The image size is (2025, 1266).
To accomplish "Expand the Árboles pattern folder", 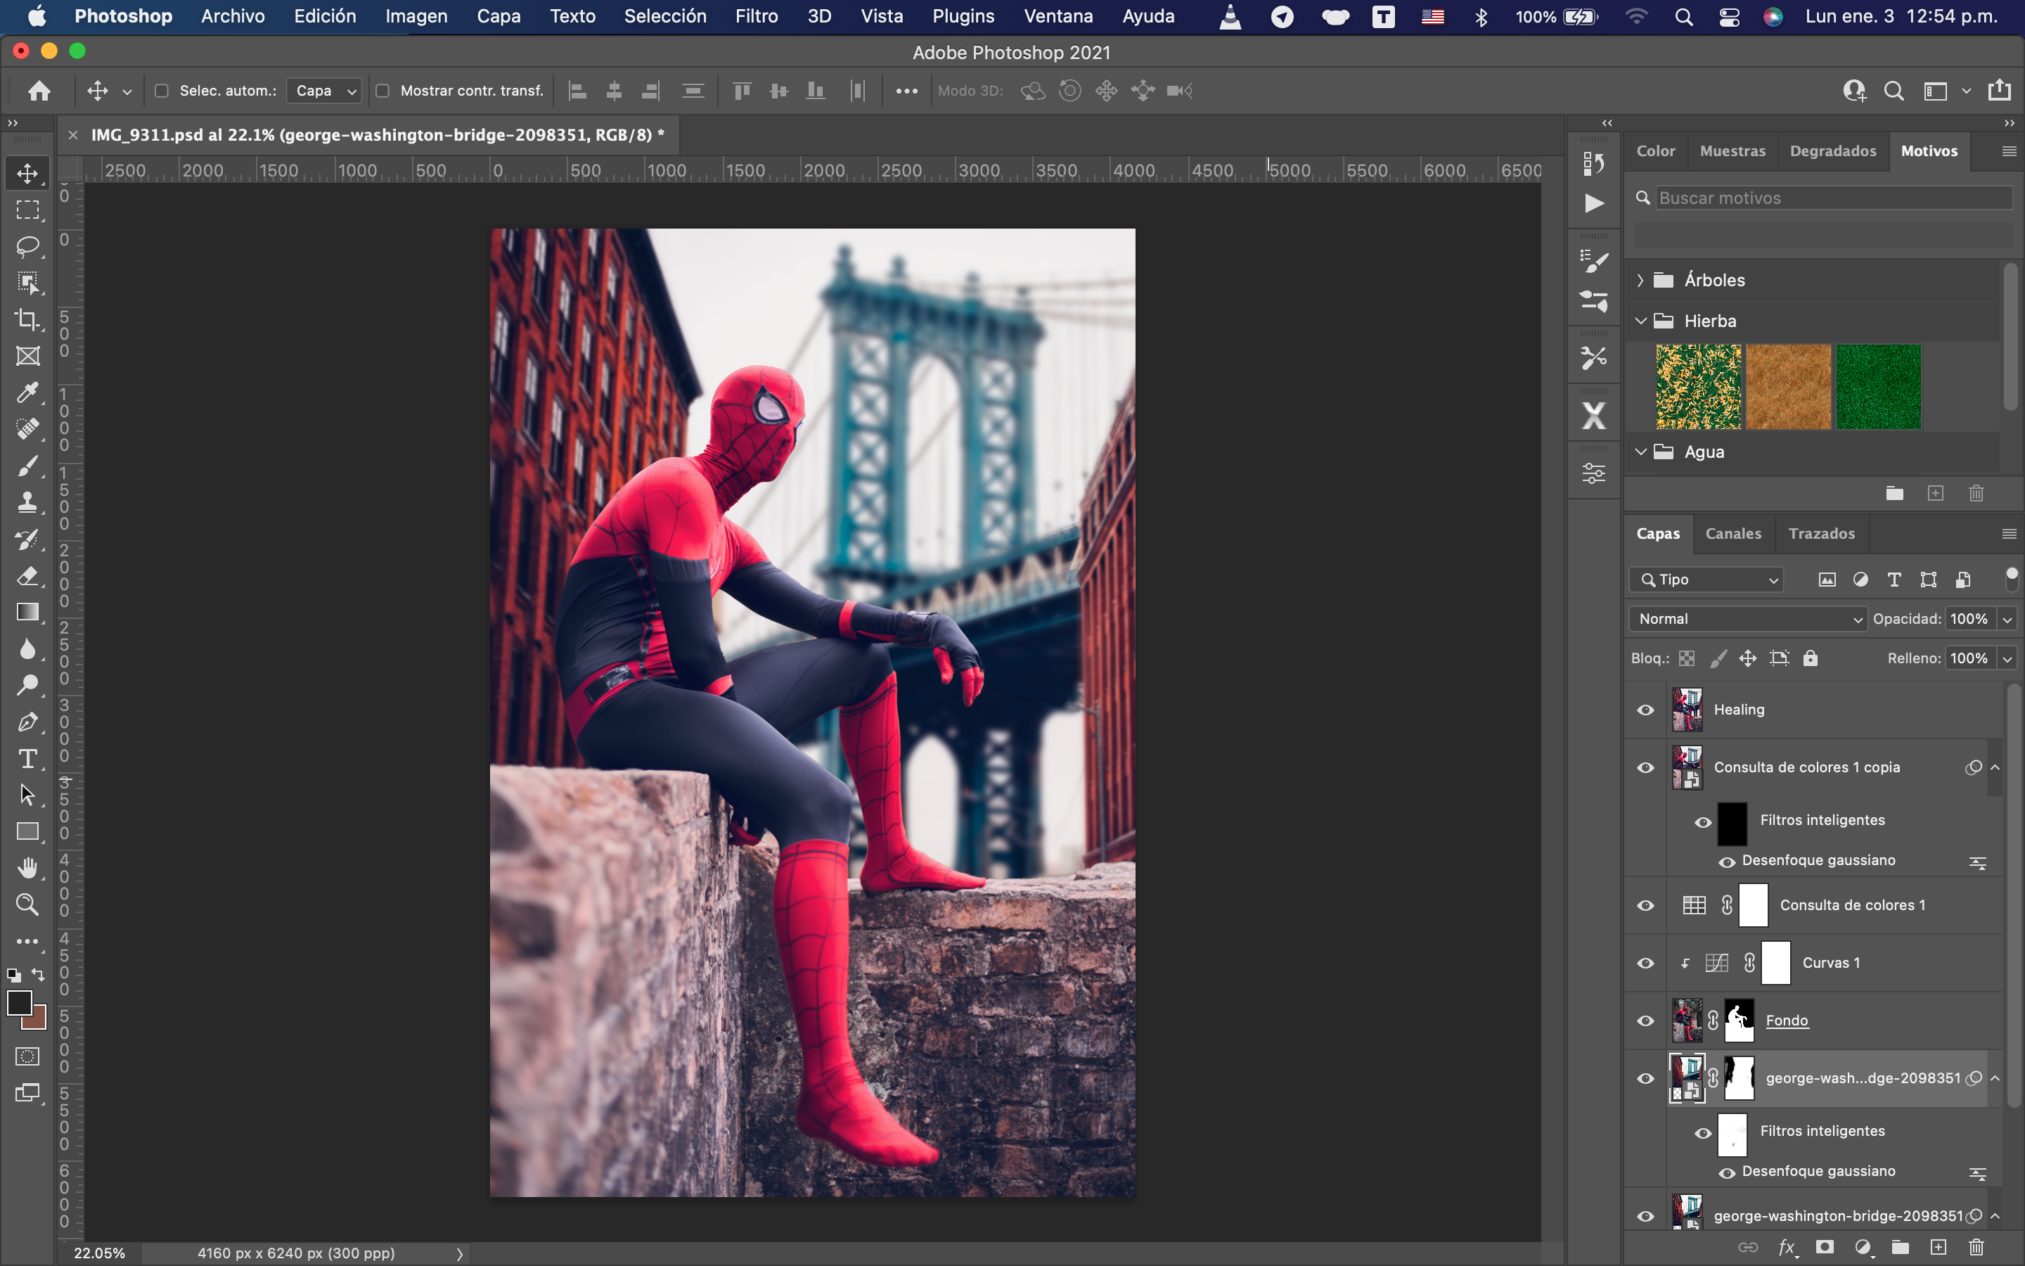I will click(x=1640, y=281).
